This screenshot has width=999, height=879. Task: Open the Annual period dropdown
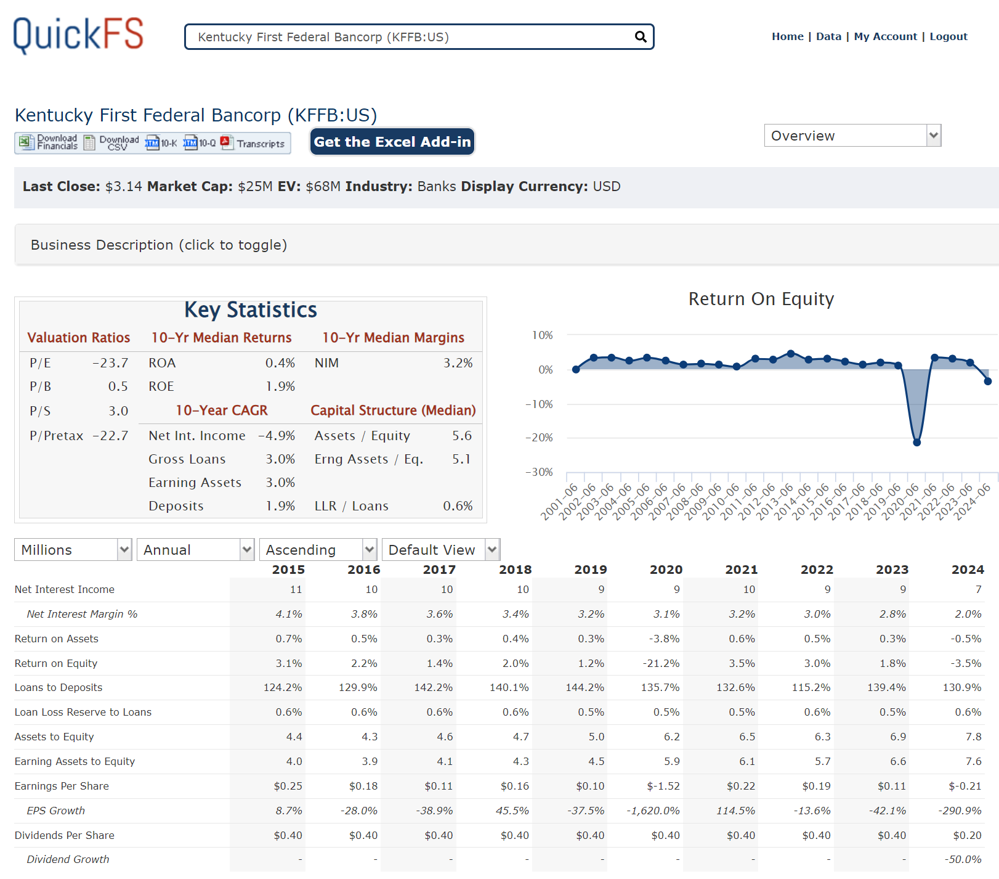(x=195, y=550)
